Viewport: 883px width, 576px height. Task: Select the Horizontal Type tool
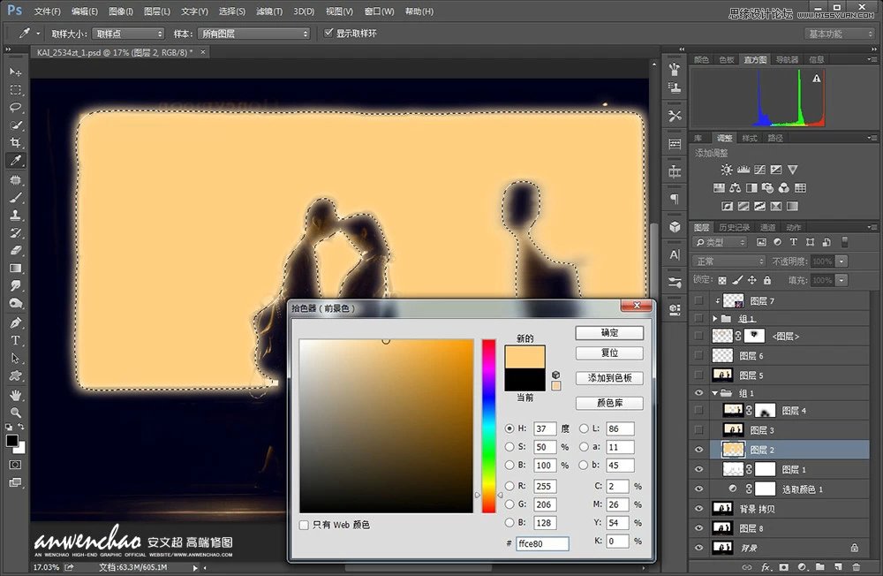click(x=15, y=340)
